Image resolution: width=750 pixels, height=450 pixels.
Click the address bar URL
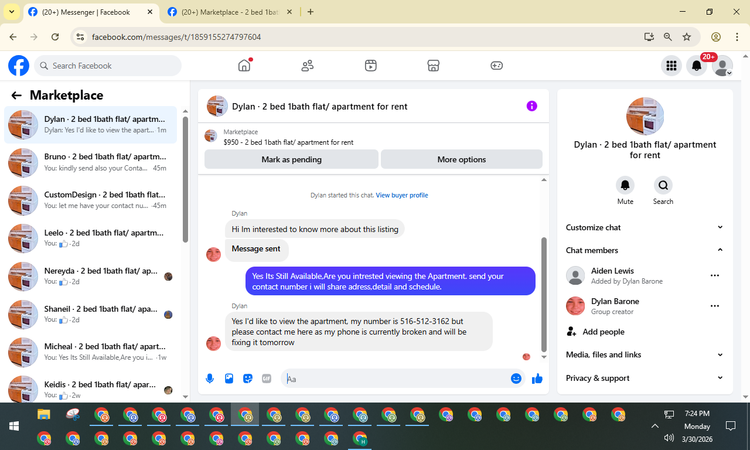[x=176, y=37]
